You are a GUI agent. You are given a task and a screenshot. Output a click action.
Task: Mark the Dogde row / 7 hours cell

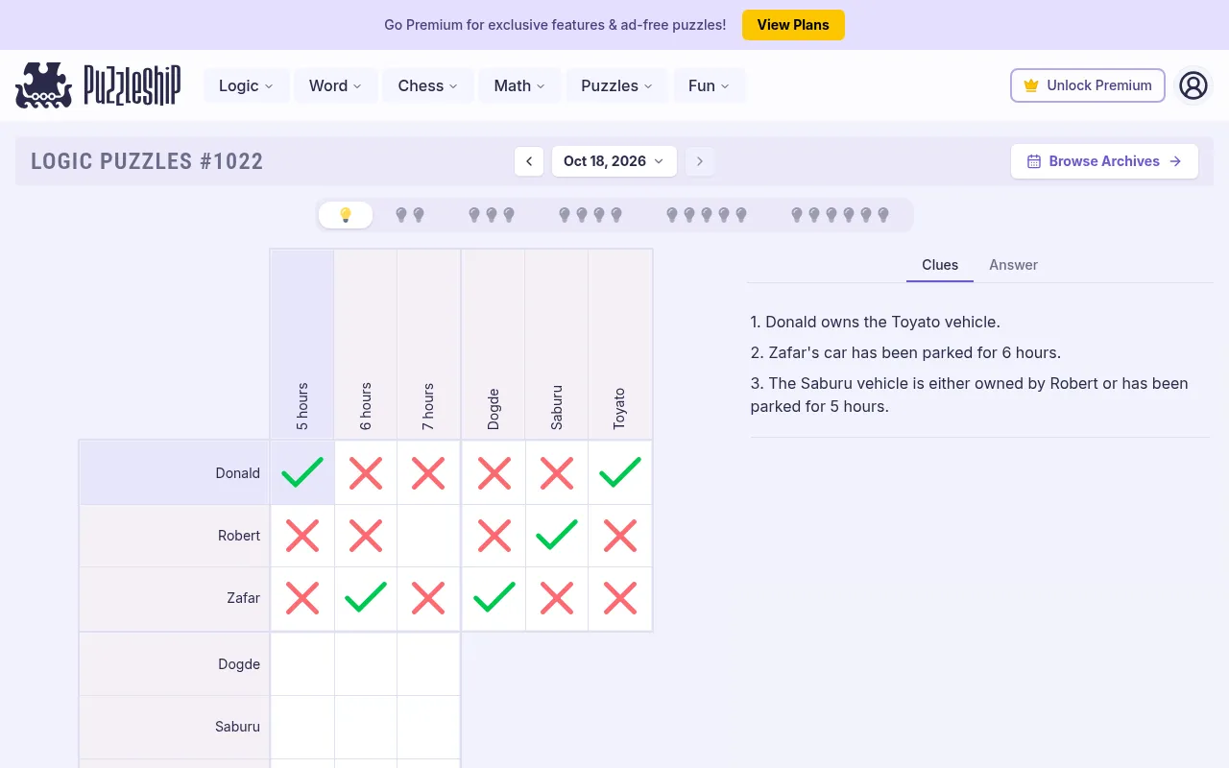pyautogui.click(x=428, y=664)
